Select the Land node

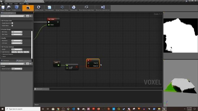[x=57, y=64]
